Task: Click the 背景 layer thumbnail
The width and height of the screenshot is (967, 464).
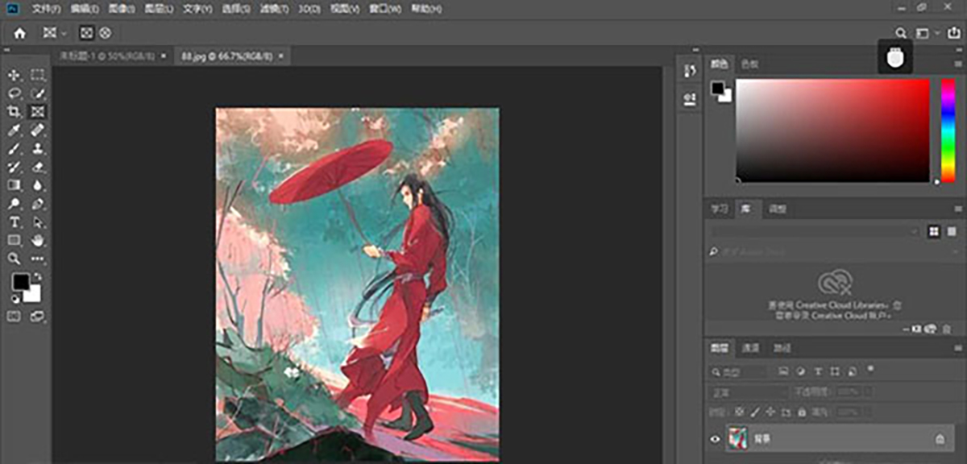Action: (x=737, y=439)
